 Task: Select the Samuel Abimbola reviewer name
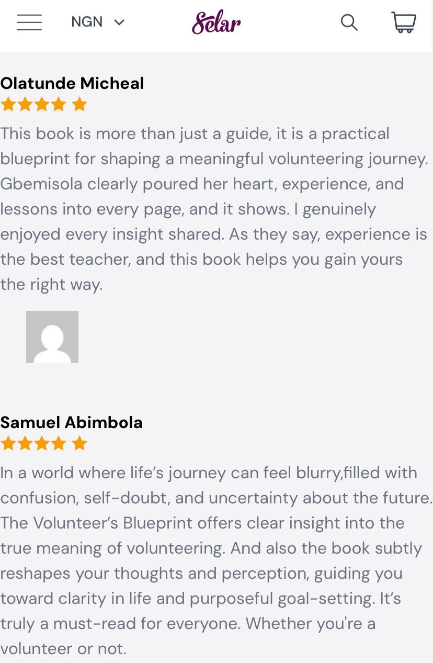pyautogui.click(x=72, y=422)
